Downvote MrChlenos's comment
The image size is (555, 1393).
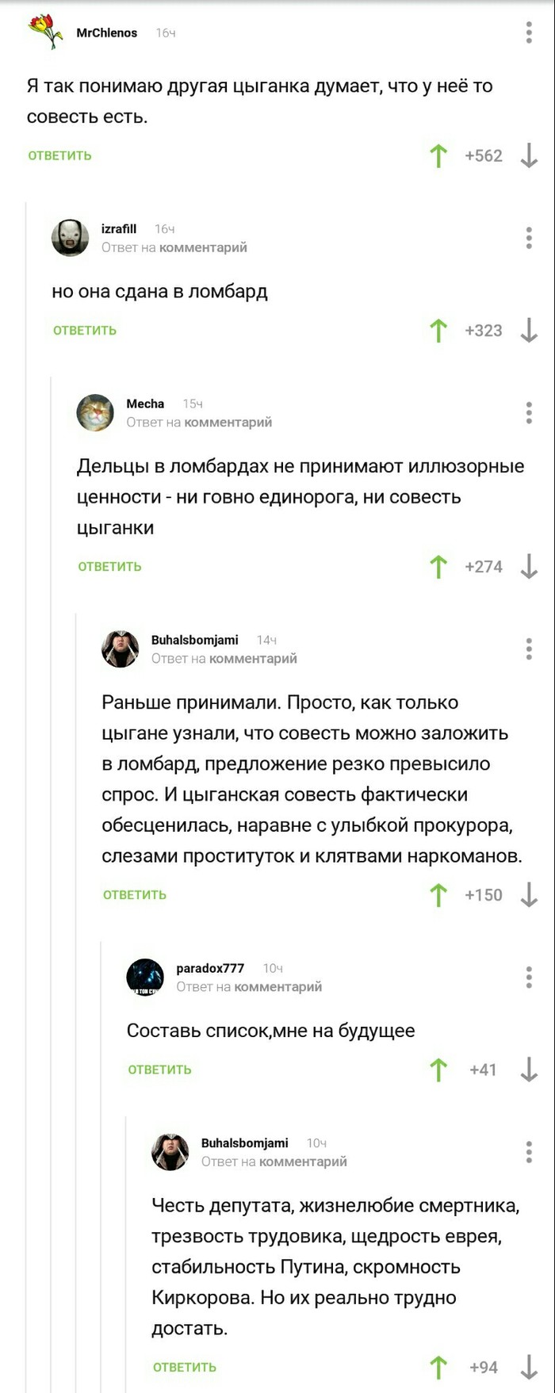(x=529, y=156)
